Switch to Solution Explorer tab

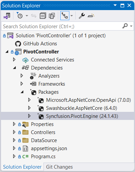[x=22, y=167]
